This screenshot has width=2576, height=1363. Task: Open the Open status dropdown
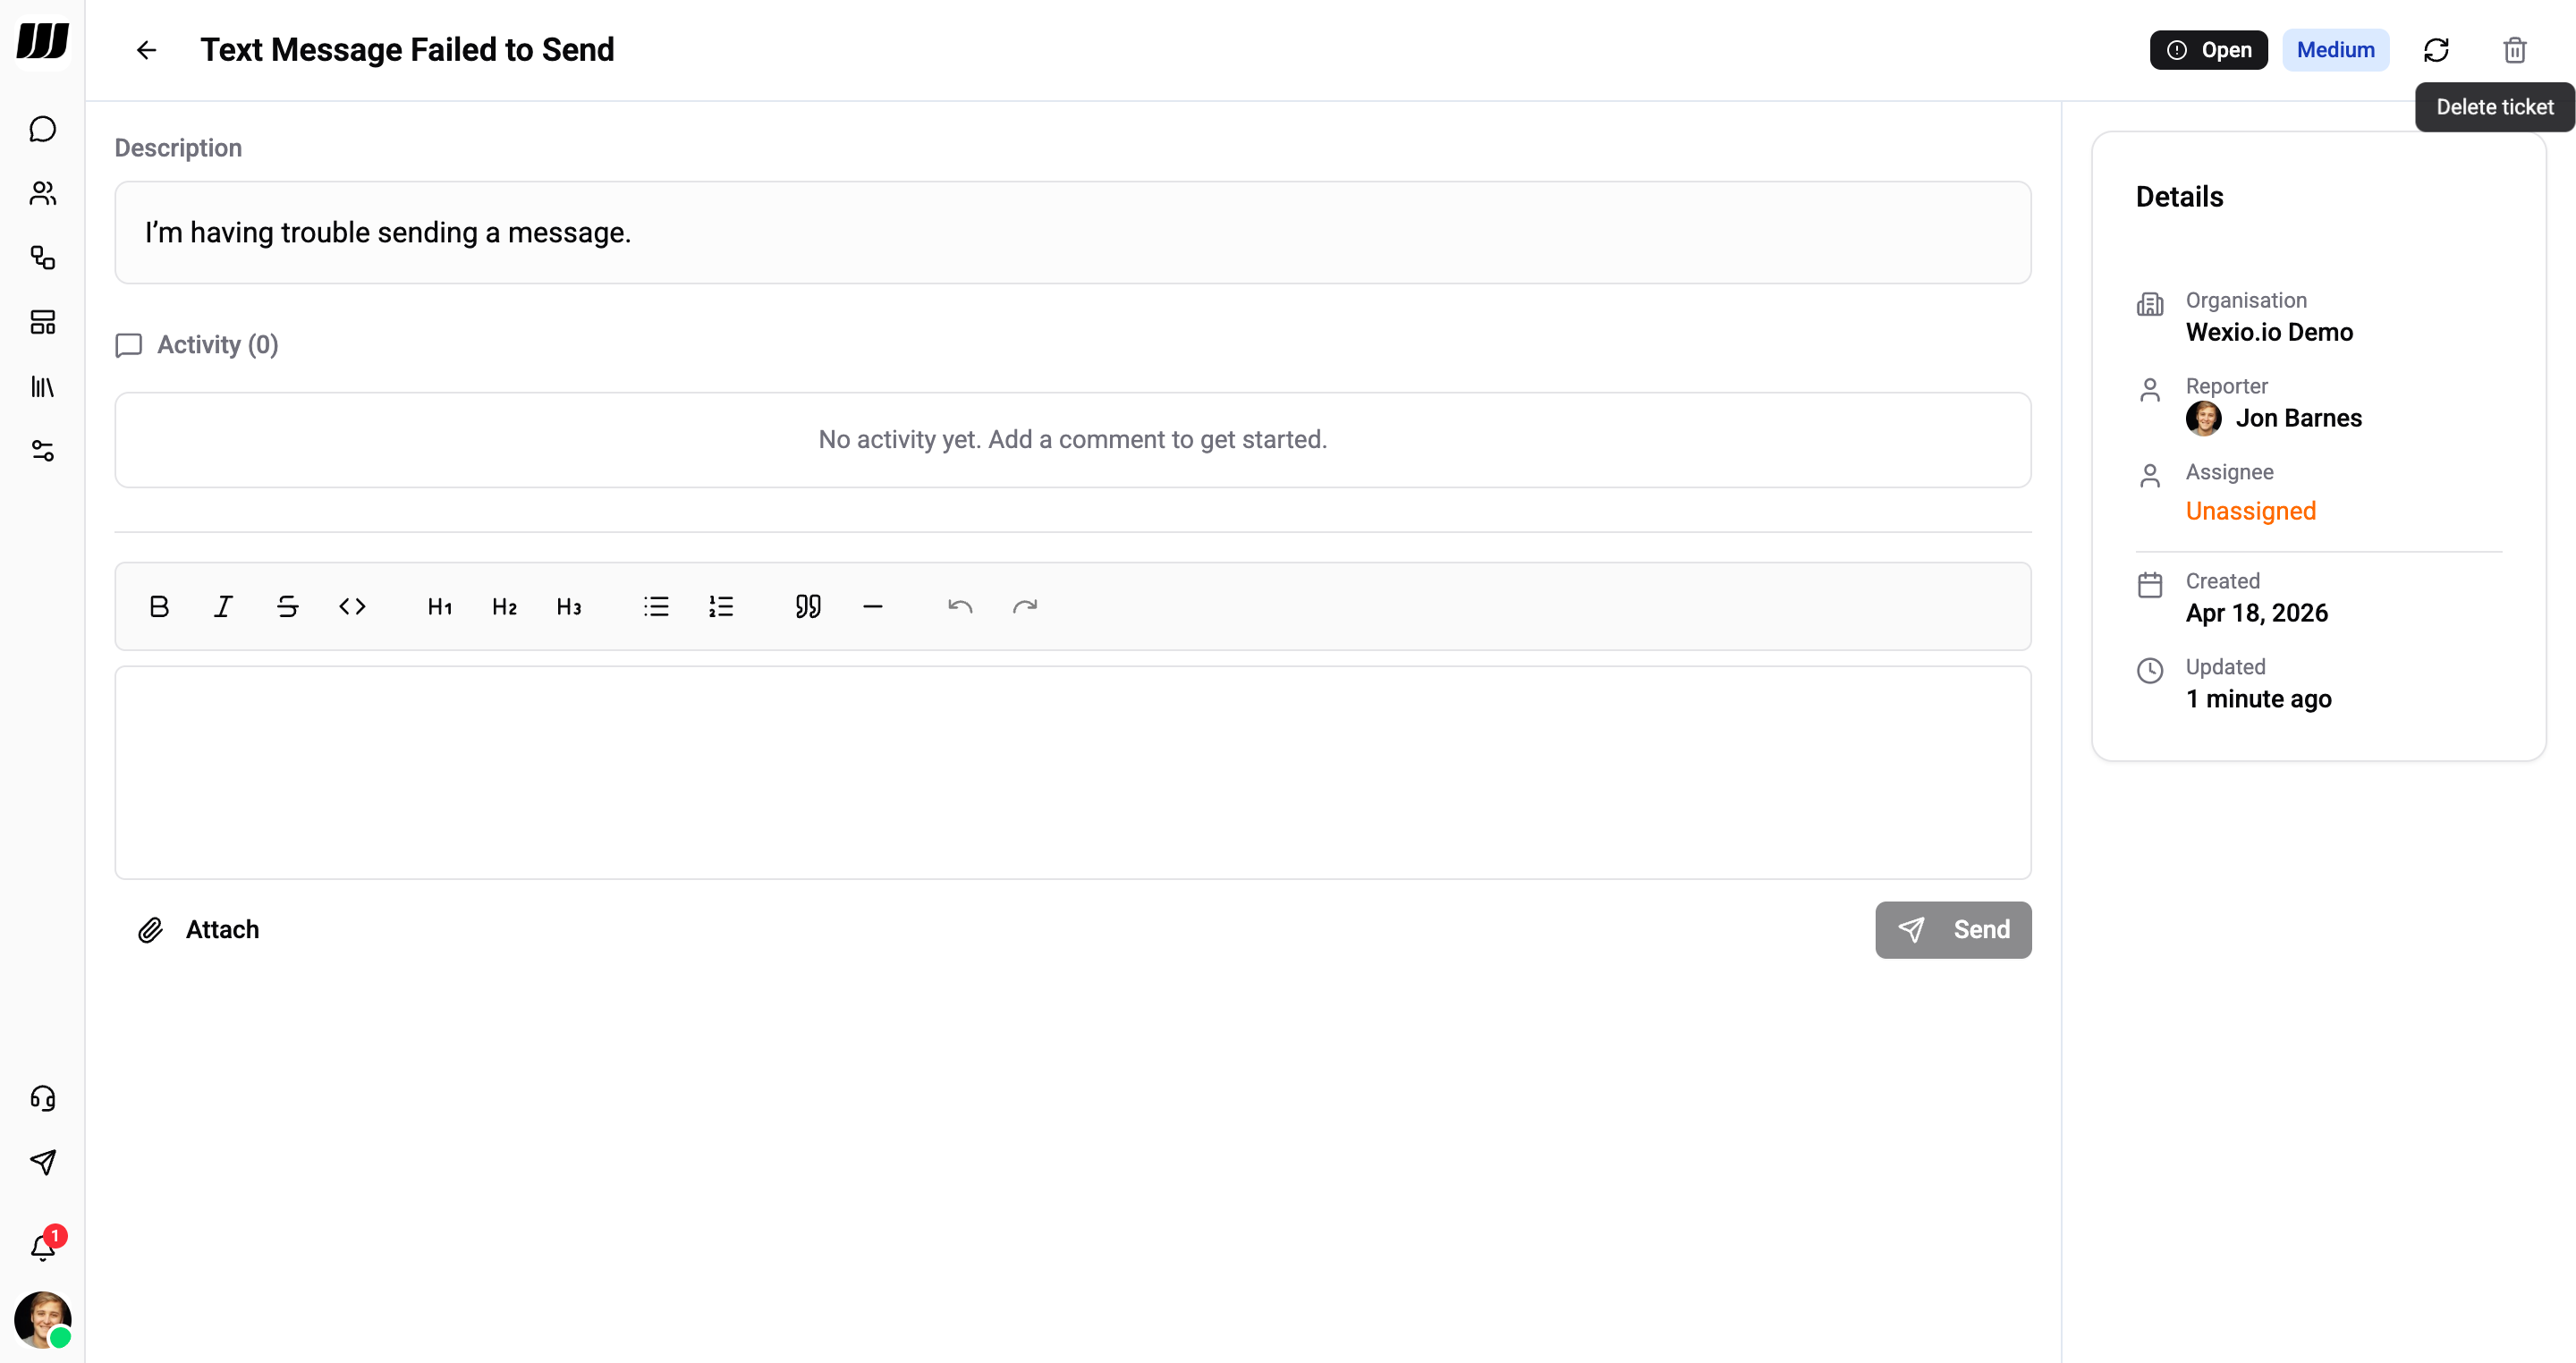(2208, 50)
